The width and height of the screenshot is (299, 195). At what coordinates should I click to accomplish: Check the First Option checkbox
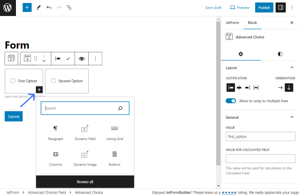tap(13, 81)
